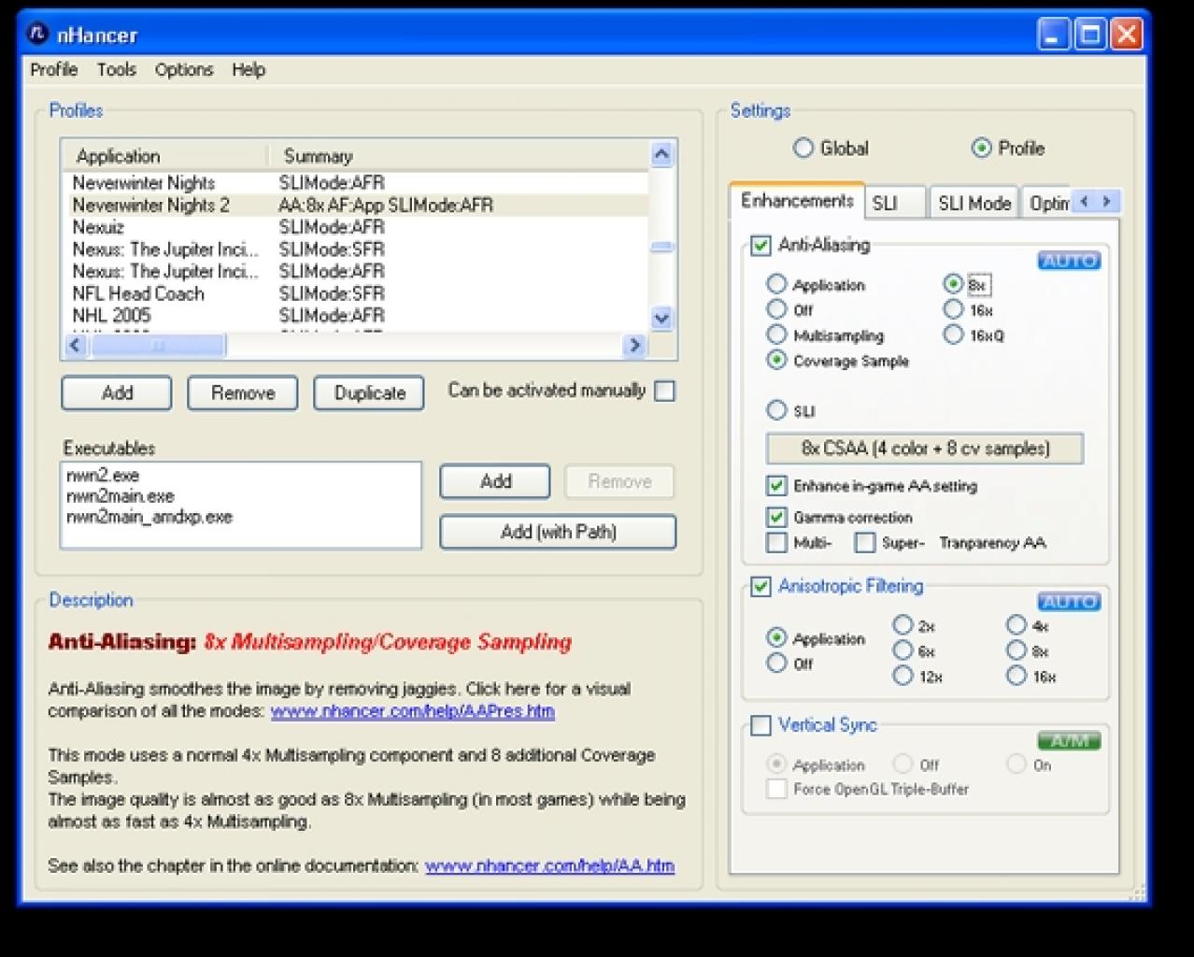Click the Anti-Aliasing AUTO badge
Viewport: 1194px width, 957px height.
click(1069, 261)
